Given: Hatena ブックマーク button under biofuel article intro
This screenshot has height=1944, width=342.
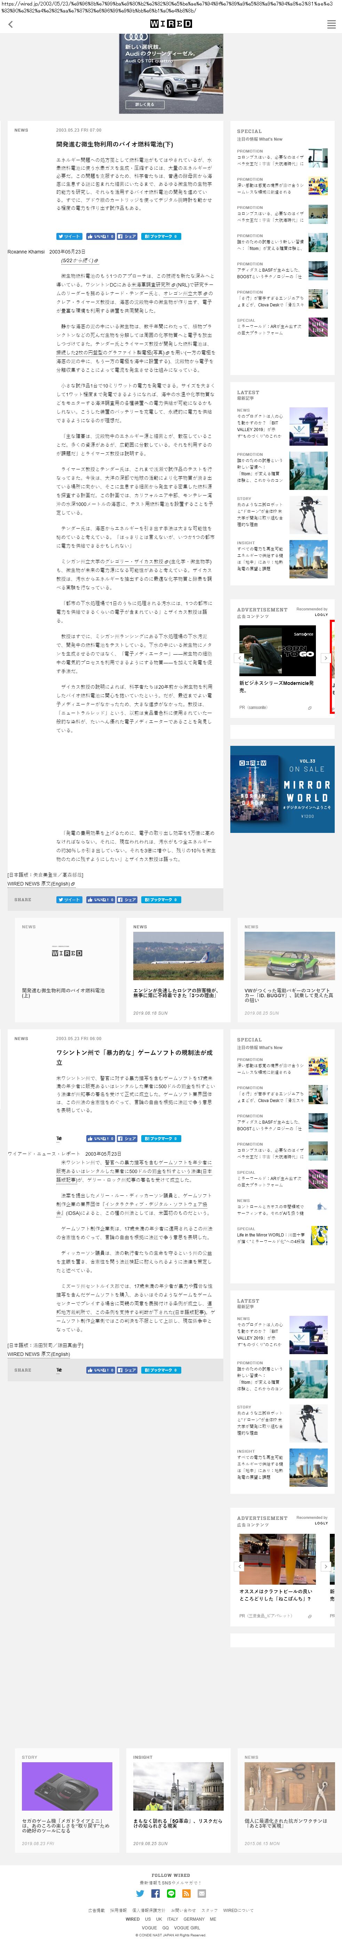Looking at the screenshot, I should pos(160,236).
